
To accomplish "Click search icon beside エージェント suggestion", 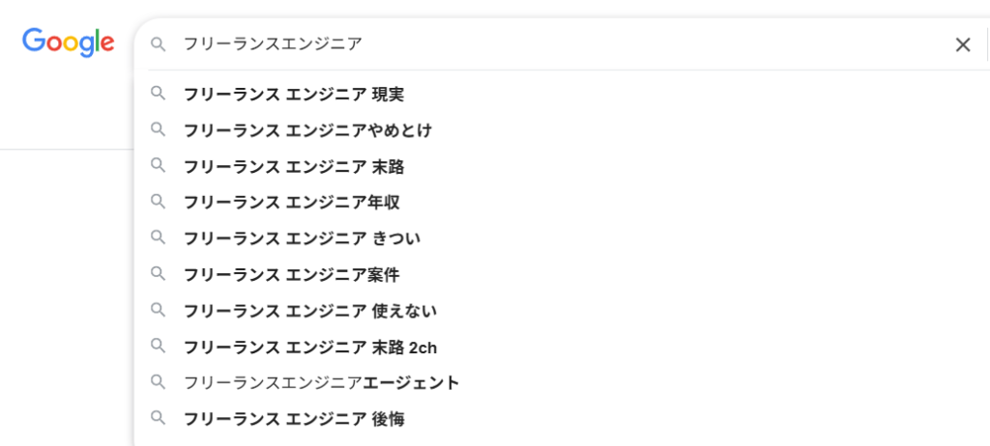I will 159,382.
